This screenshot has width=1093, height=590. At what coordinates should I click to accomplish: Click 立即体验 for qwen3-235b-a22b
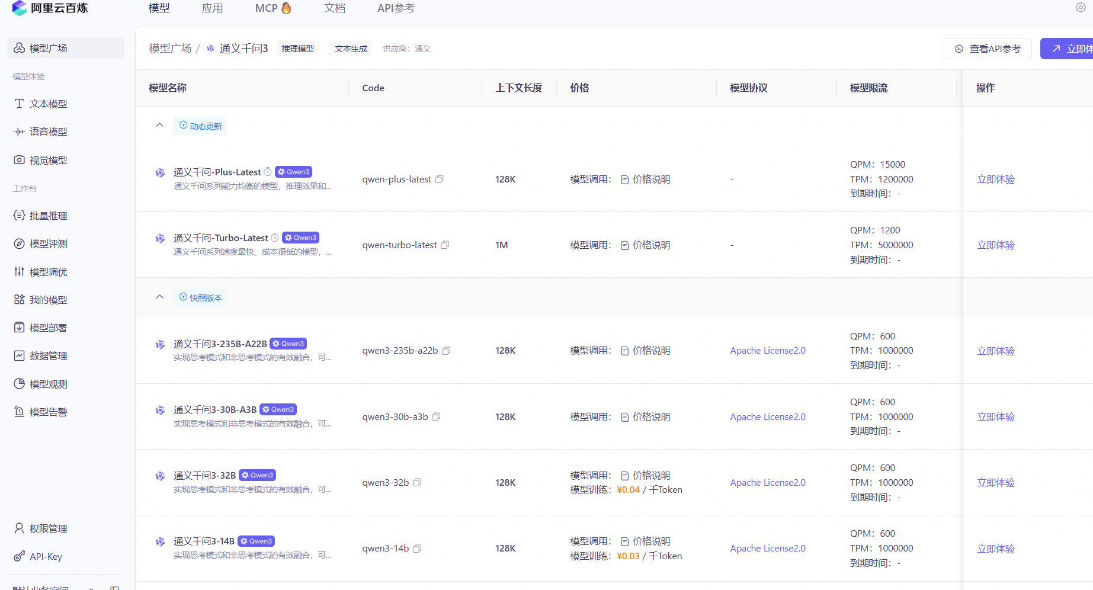(996, 351)
